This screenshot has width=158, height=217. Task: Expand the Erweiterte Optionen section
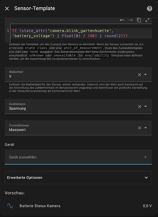(x=78, y=178)
